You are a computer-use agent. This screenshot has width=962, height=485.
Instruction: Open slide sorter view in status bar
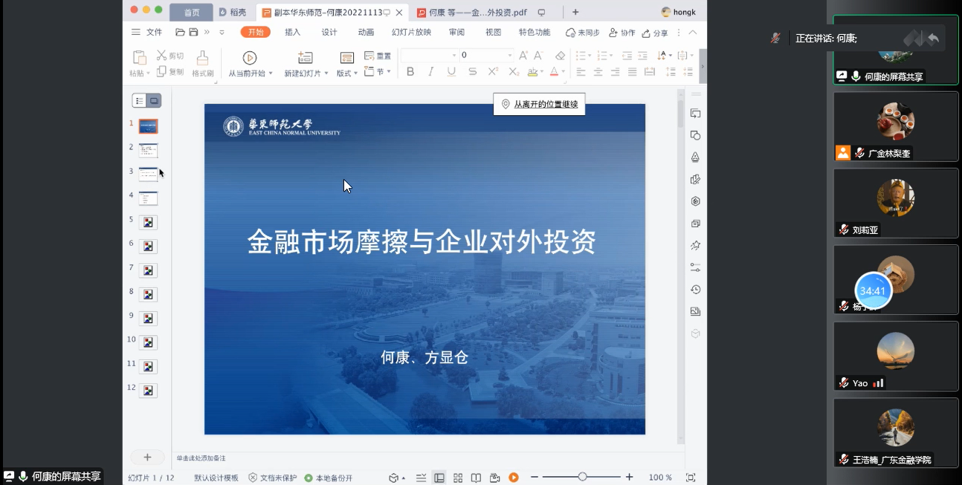coord(458,478)
